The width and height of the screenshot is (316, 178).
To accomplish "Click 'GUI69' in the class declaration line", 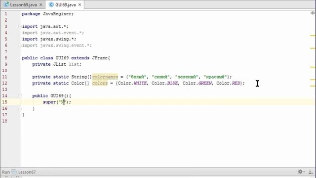I will click(x=62, y=58).
